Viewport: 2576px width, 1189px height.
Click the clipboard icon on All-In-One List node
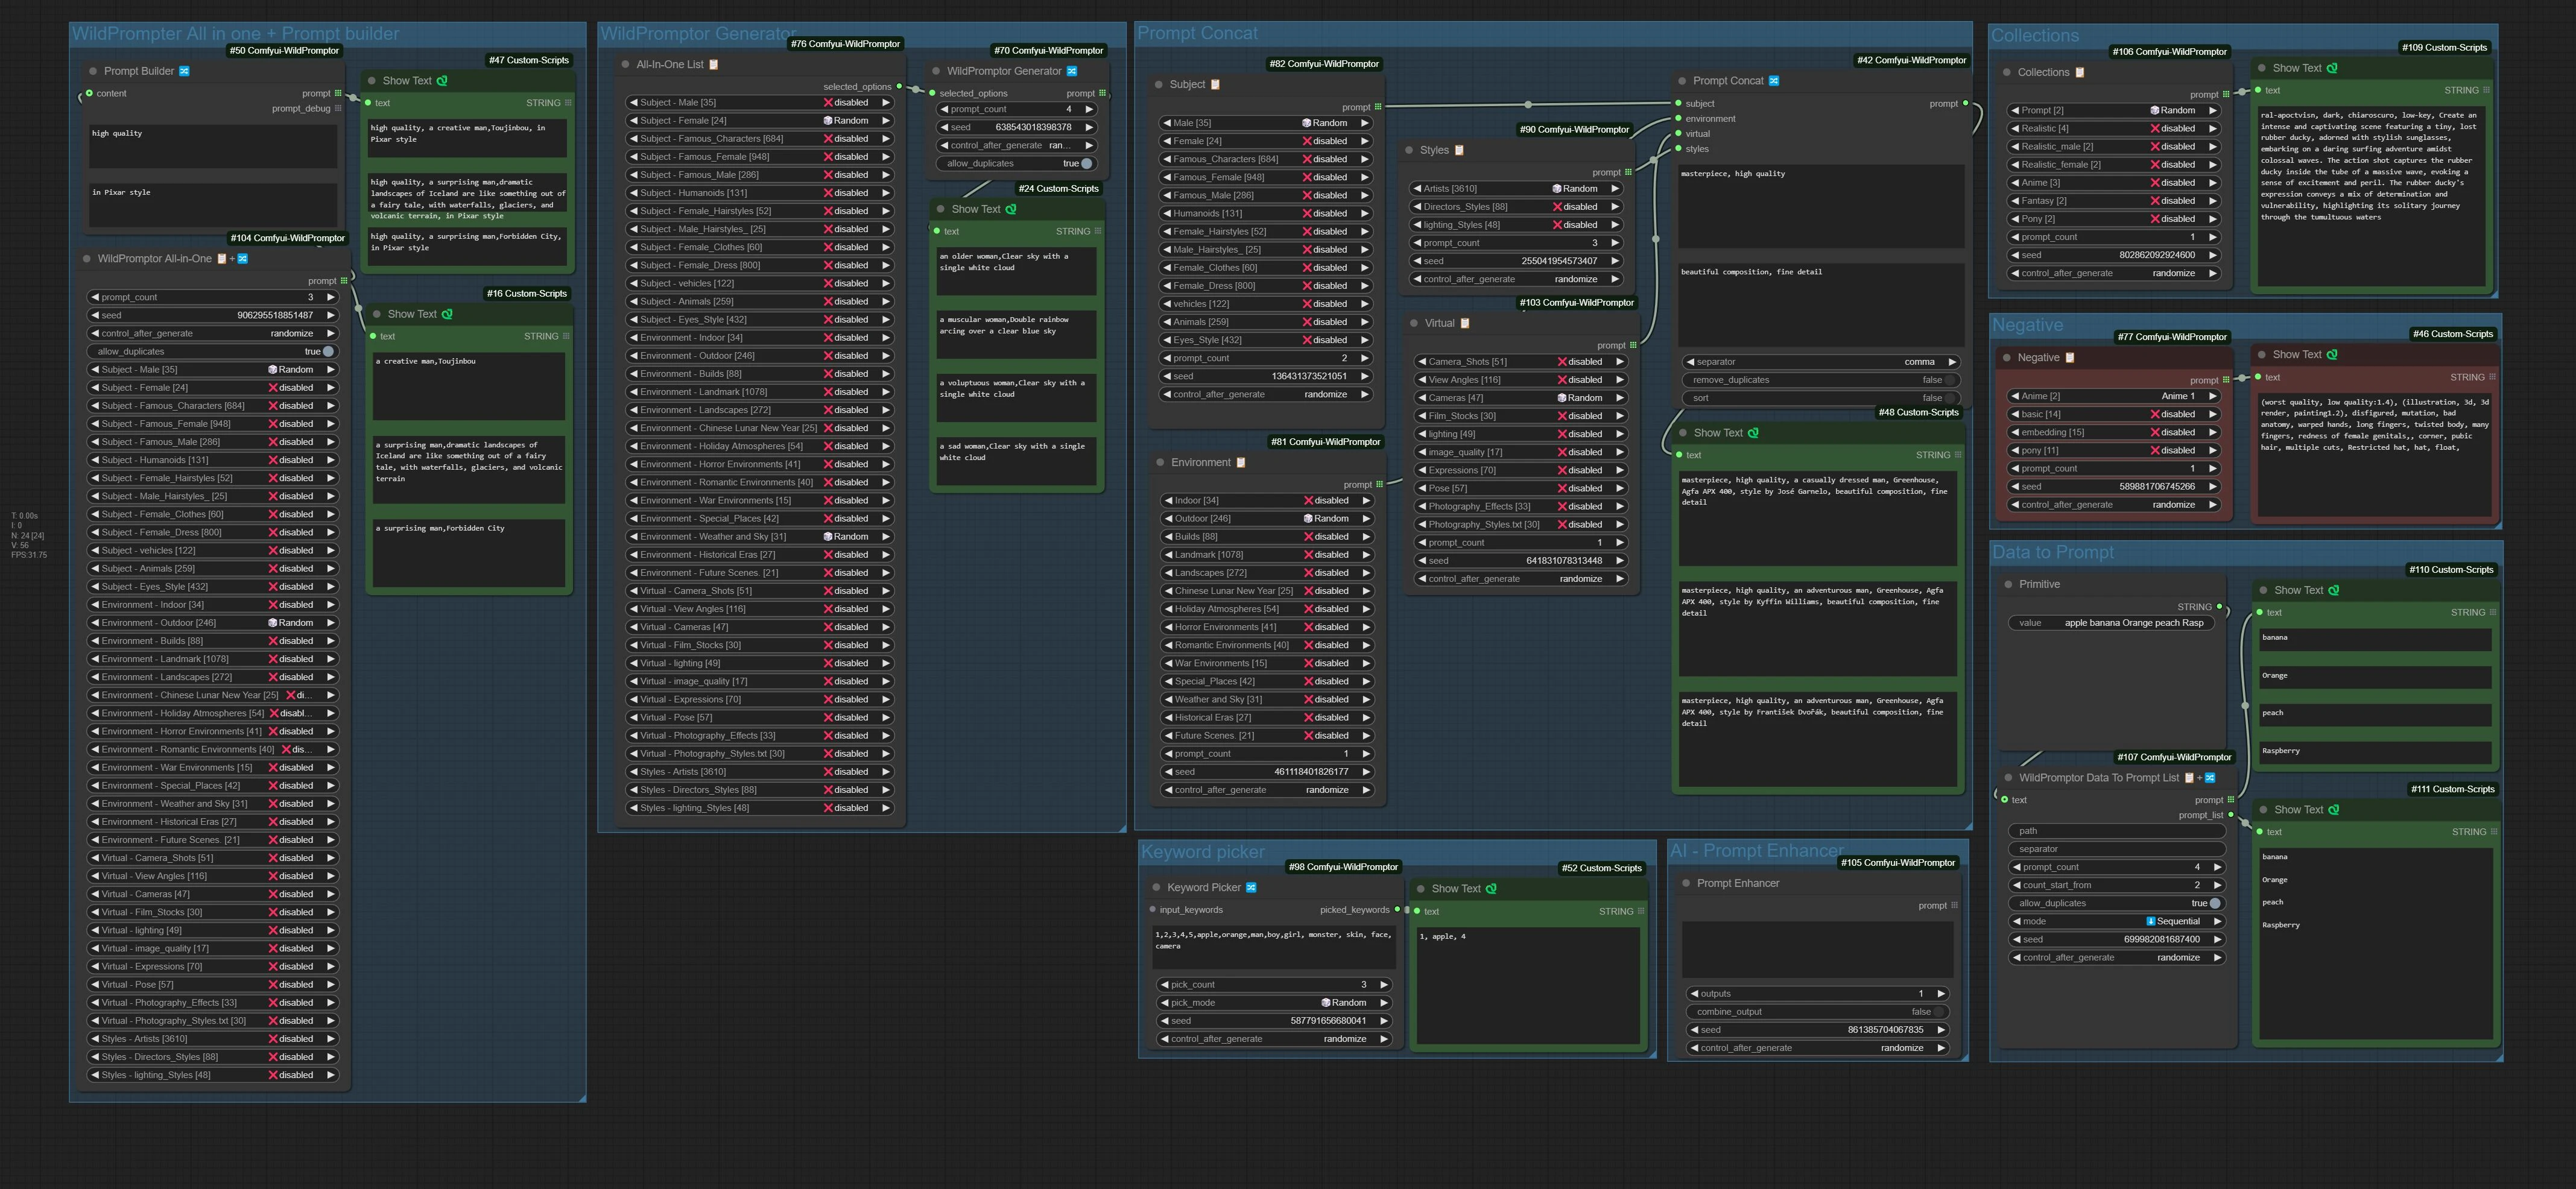(x=714, y=64)
